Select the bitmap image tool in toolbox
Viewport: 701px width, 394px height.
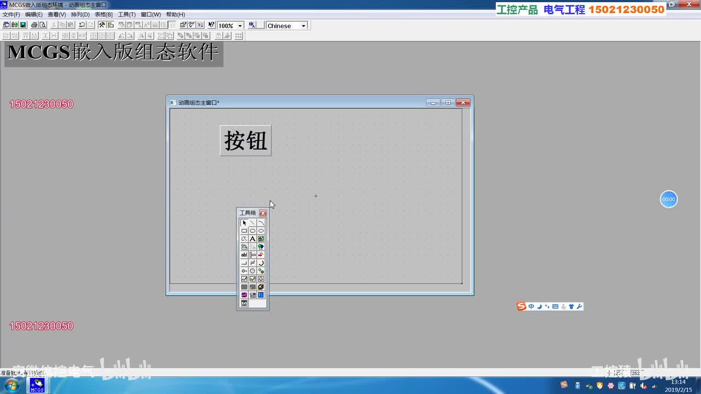[261, 239]
